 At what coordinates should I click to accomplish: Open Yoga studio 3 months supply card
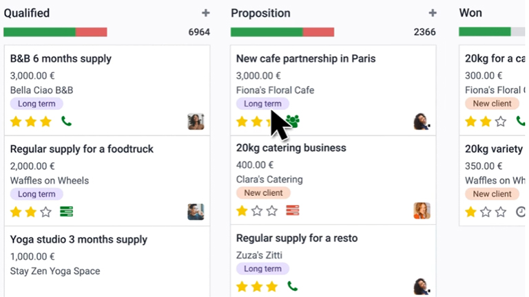coord(79,239)
